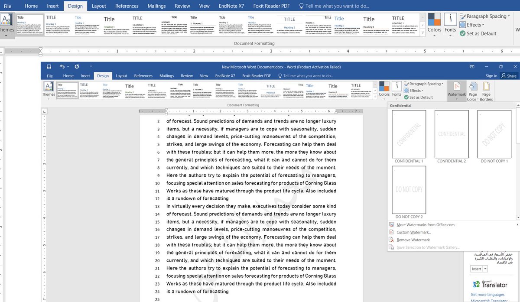Screen dimensions: 520x302
Task: Click the Insert button in the translator pane
Action: 476,269
